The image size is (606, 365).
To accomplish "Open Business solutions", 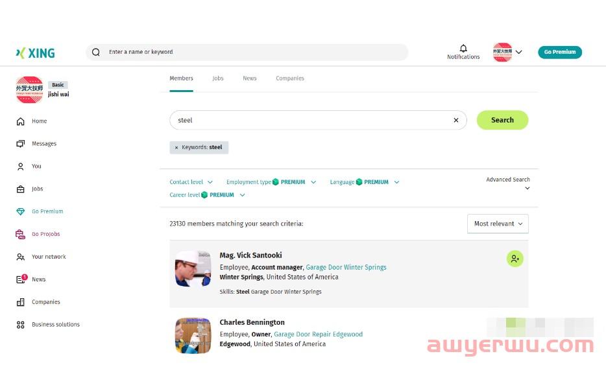I will point(56,324).
